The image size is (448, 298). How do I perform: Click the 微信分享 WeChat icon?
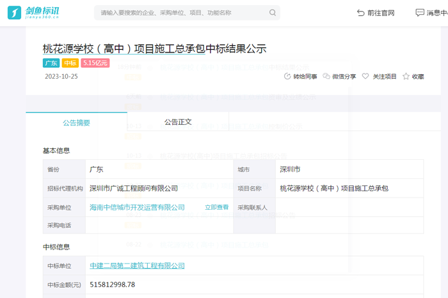point(326,76)
